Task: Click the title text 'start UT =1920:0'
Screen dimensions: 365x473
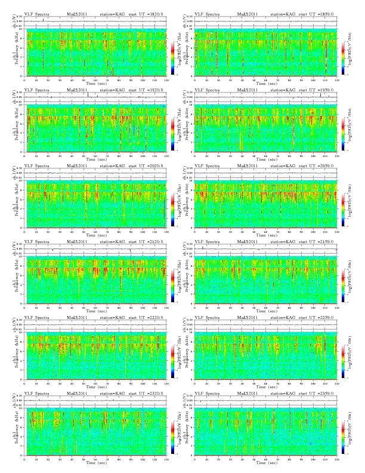Action: click(146, 90)
